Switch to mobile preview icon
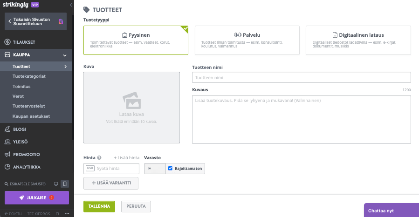 click(x=65, y=184)
